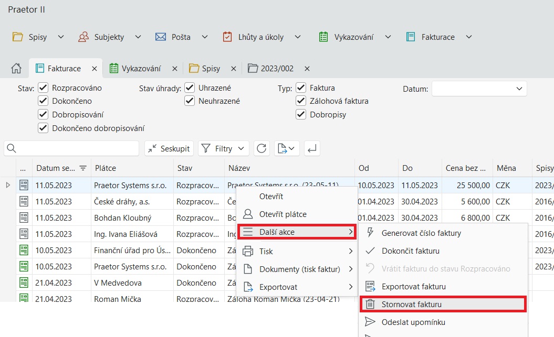Image resolution: width=554 pixels, height=337 pixels.
Task: Disable the Zálohová faktura type checkbox
Action: coord(301,101)
